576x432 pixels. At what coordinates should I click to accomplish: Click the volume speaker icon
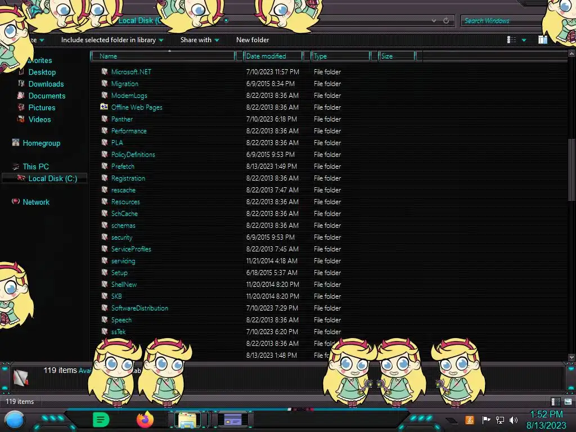514,420
